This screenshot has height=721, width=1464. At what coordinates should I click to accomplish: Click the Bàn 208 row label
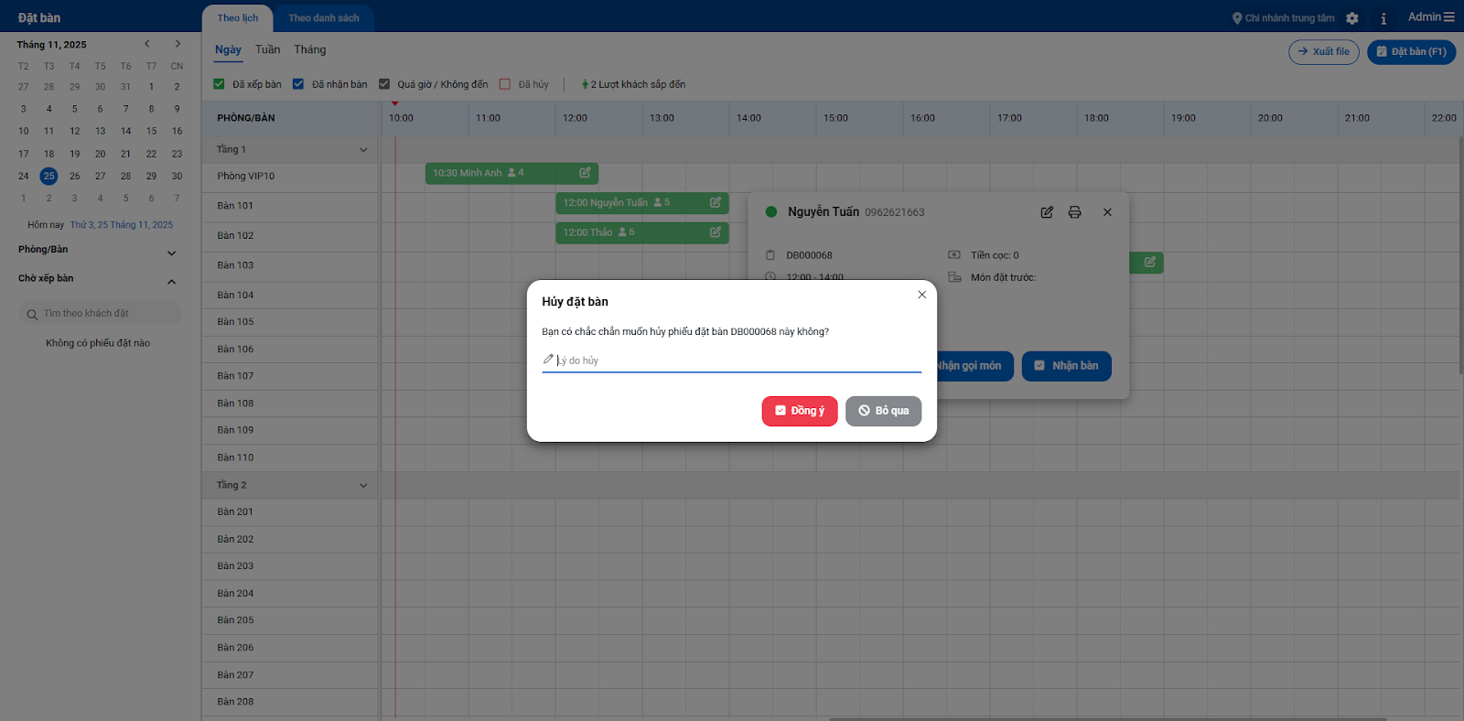[235, 702]
